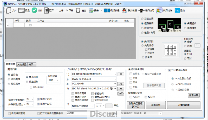Click the 删除亮显图框【KKQ】 button
This screenshot has width=208, height=120.
click(x=135, y=105)
